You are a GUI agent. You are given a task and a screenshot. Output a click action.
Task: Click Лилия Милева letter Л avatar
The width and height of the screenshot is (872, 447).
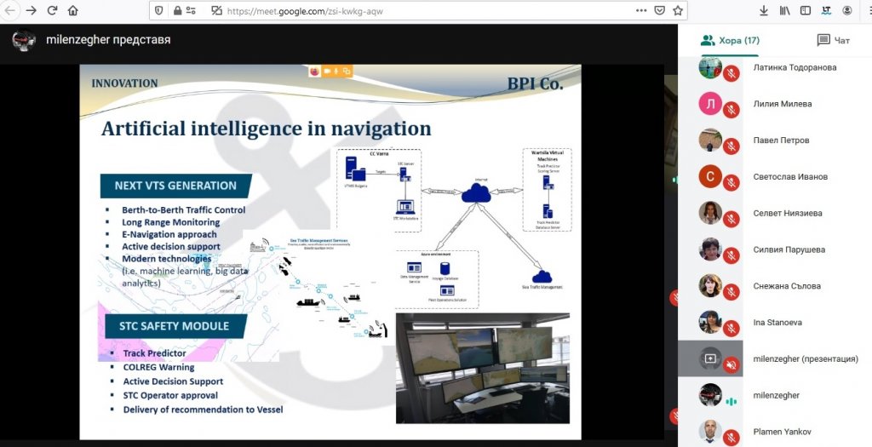(710, 103)
